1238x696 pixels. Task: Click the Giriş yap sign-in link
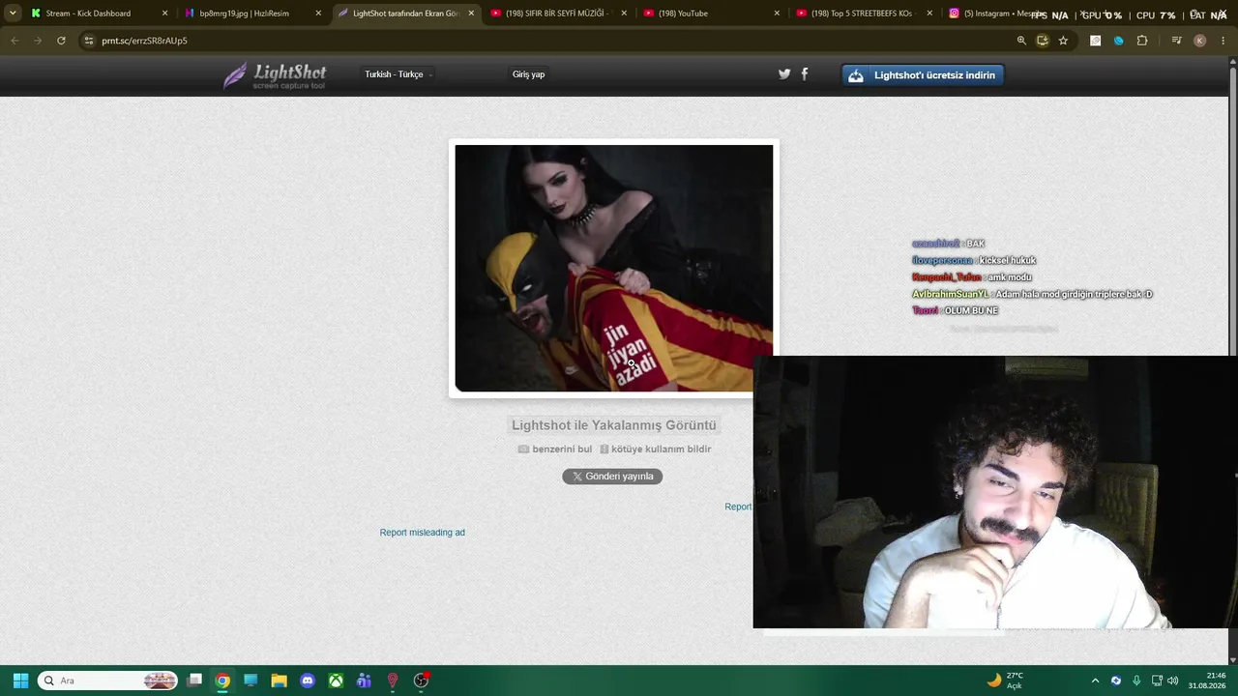coord(528,74)
